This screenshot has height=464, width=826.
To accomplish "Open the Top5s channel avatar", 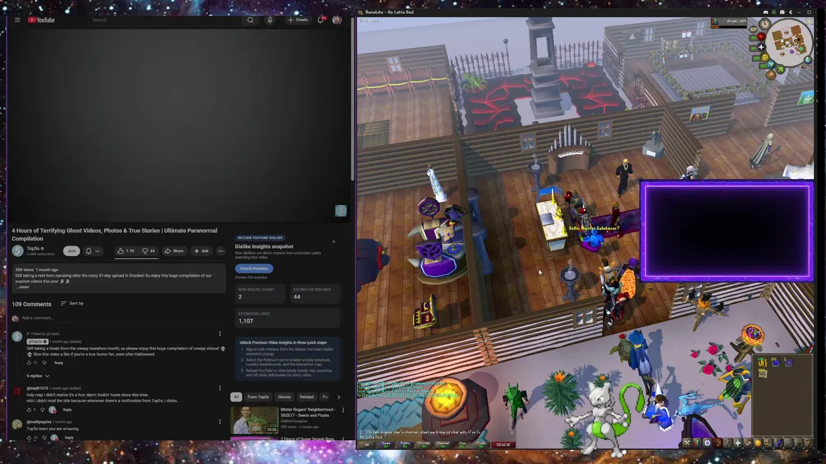I will [x=17, y=251].
